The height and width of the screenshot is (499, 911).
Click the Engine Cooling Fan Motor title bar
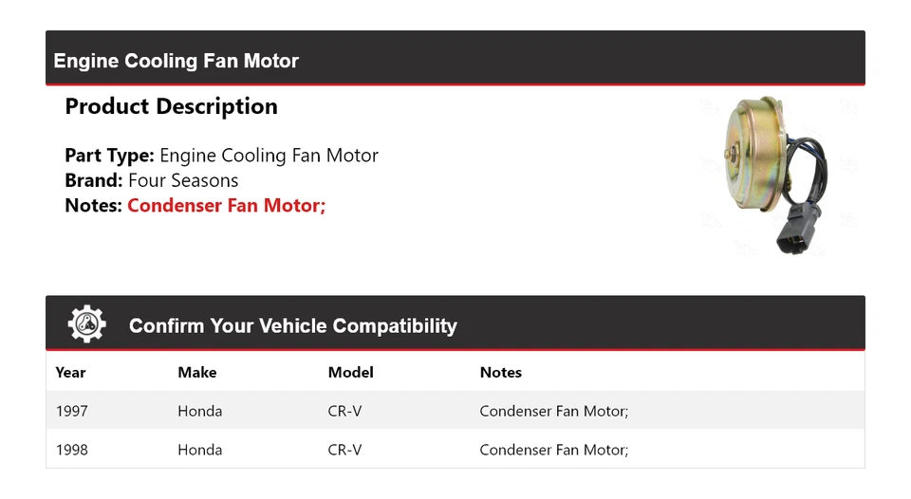[x=177, y=62]
